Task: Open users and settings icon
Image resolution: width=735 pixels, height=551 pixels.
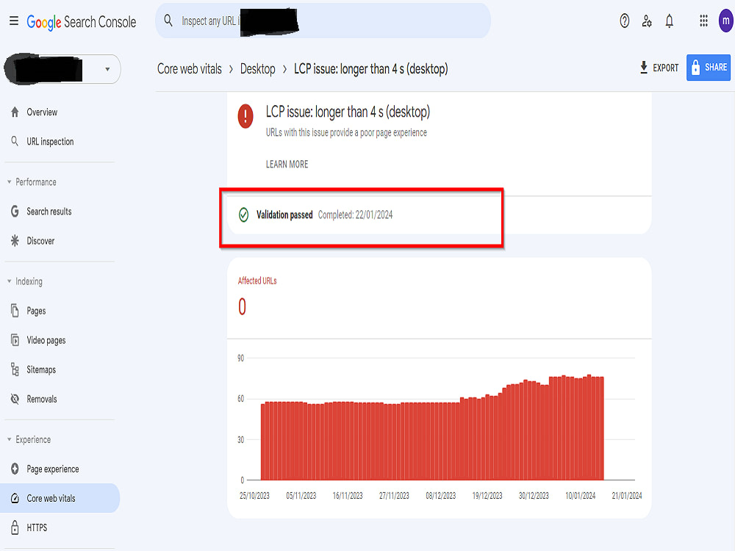Action: click(647, 21)
